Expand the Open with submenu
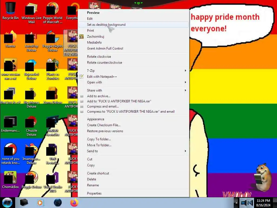Image resolution: width=277 pixels, height=208 pixels. pyautogui.click(x=133, y=82)
